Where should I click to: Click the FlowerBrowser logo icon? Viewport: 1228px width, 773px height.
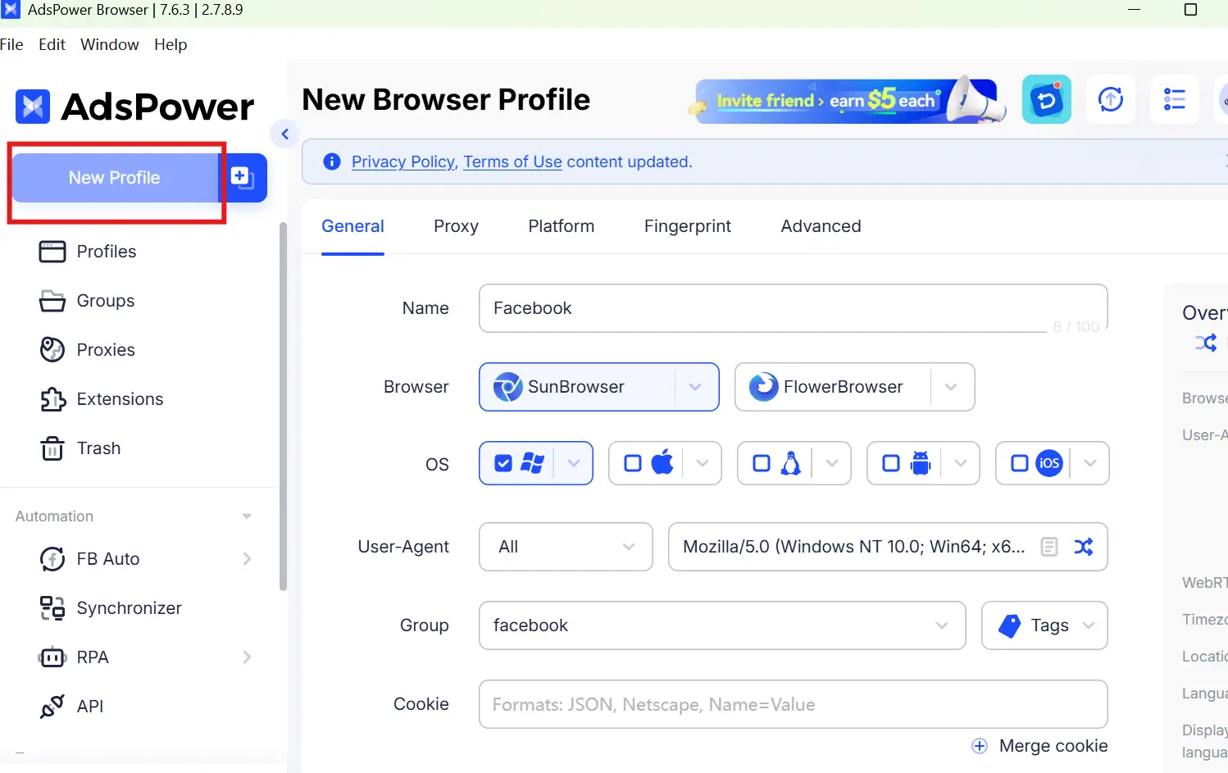(x=763, y=387)
